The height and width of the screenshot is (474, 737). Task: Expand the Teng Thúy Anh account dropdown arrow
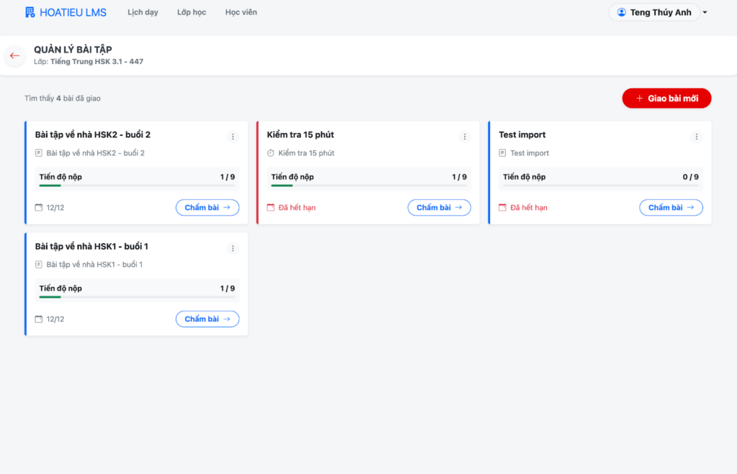(705, 13)
